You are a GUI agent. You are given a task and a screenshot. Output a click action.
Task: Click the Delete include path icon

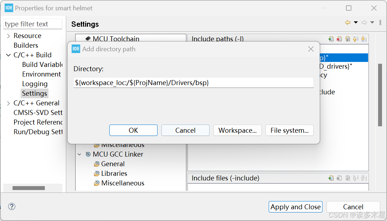339,39
